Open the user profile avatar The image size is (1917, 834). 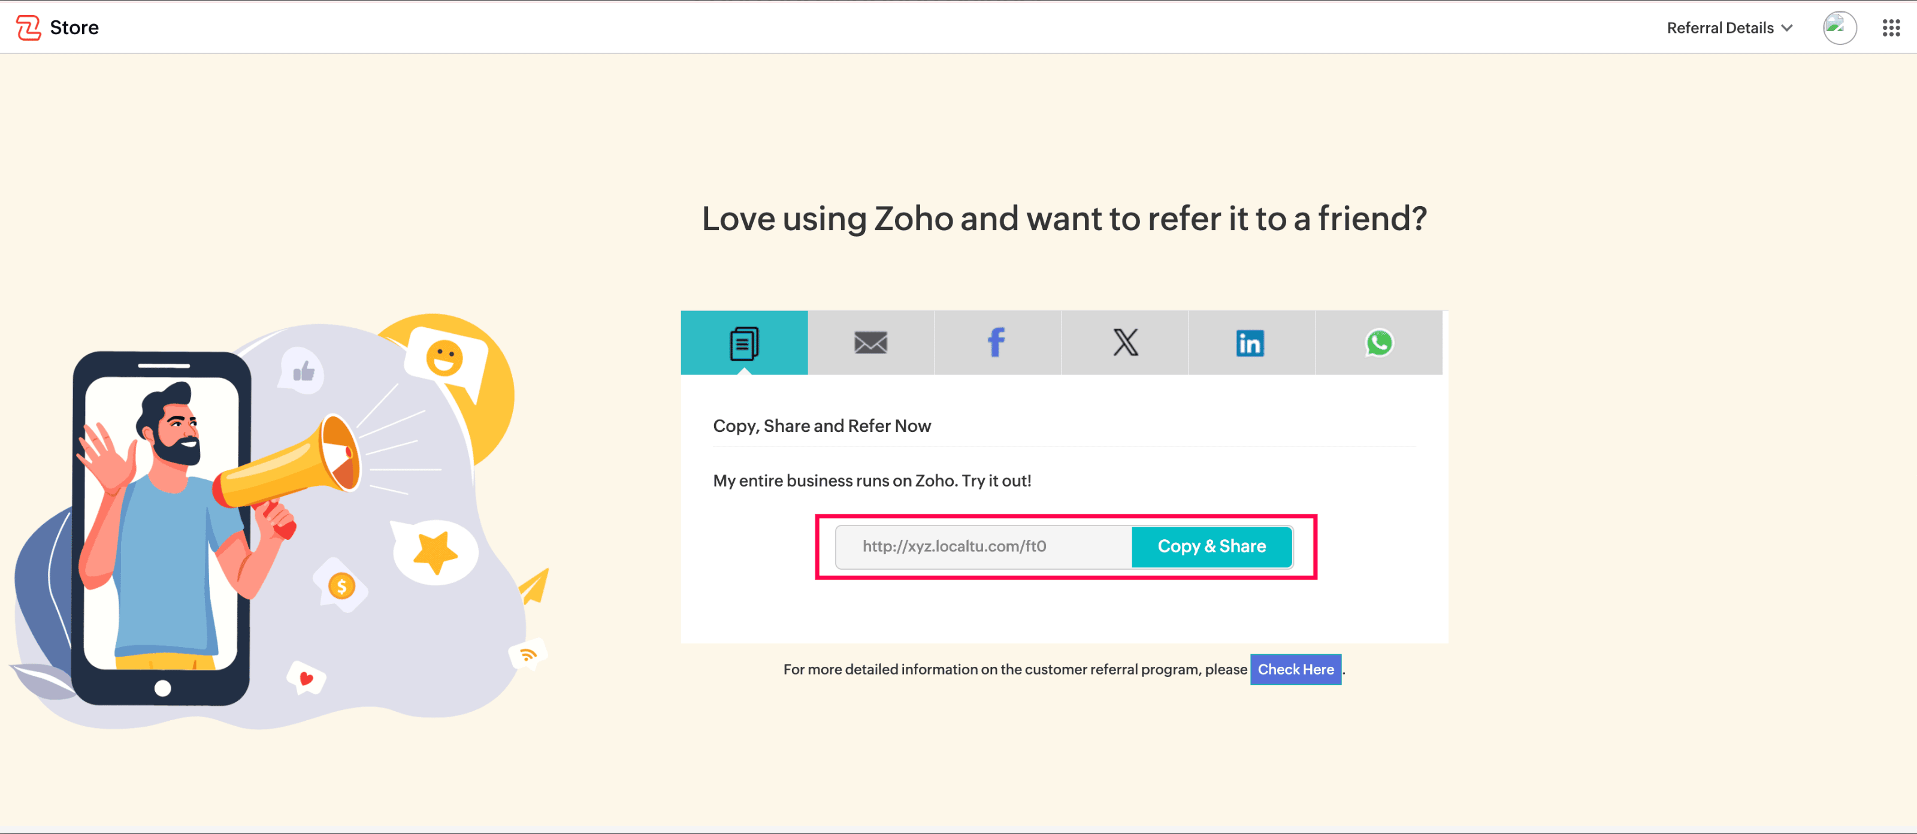tap(1838, 28)
